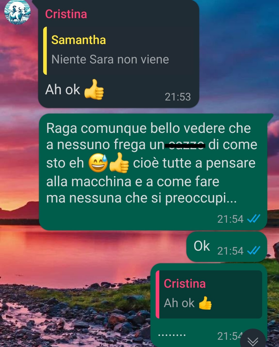Select the 'Ah ok' message from Cristina
This screenshot has width=279, height=347.
point(118,54)
